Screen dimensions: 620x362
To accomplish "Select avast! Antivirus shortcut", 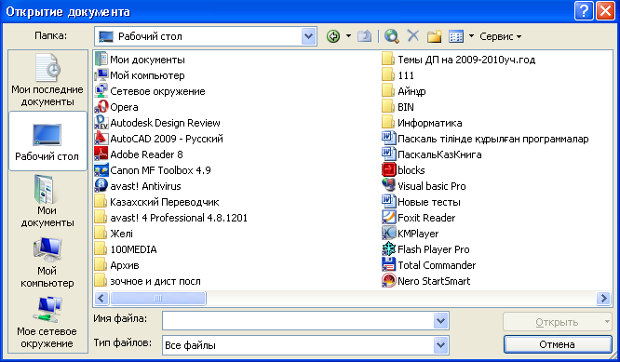I will pos(138,186).
